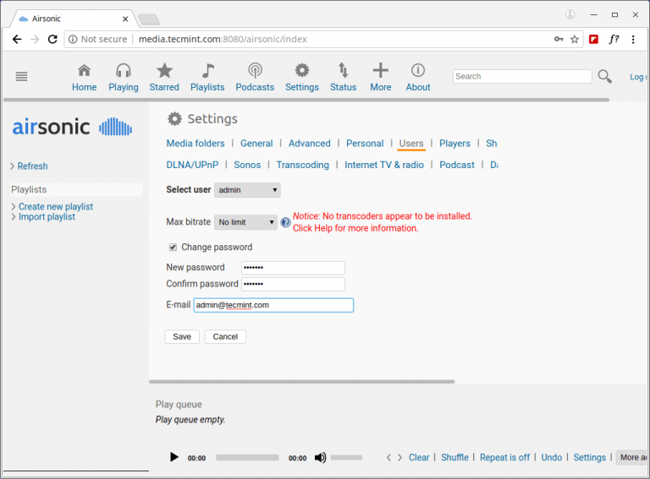Screen dimensions: 650x479
Task: Click the Chrome profile avatar icon
Action: [x=570, y=15]
